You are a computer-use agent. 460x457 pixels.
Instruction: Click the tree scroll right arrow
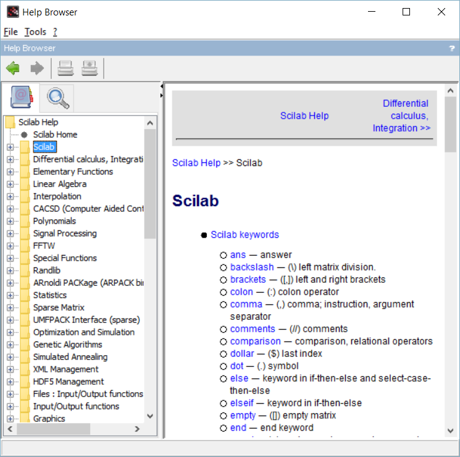pyautogui.click(x=136, y=429)
